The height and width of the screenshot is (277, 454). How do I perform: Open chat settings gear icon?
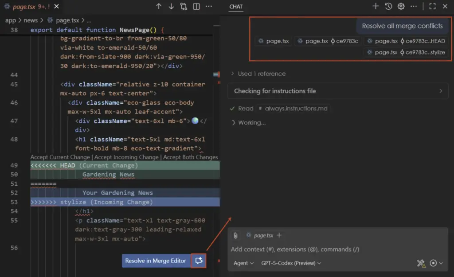(x=401, y=6)
